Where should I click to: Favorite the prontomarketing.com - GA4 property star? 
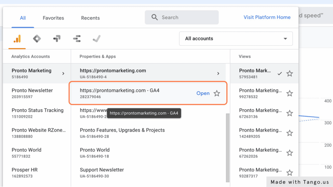click(217, 93)
